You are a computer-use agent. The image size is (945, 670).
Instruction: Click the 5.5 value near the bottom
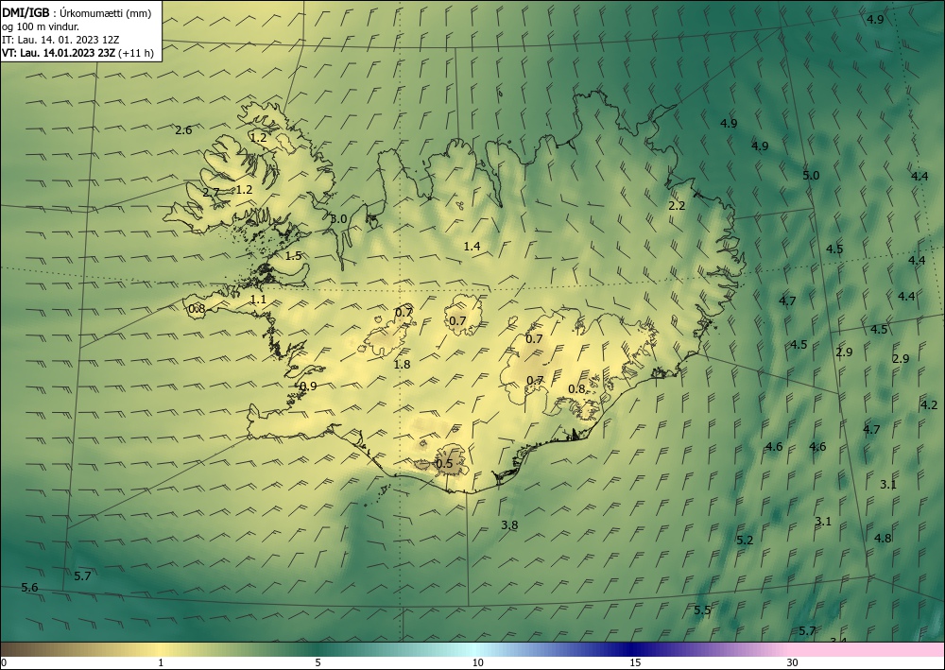pyautogui.click(x=702, y=610)
